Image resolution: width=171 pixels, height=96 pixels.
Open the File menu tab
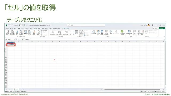[x=7, y=28]
